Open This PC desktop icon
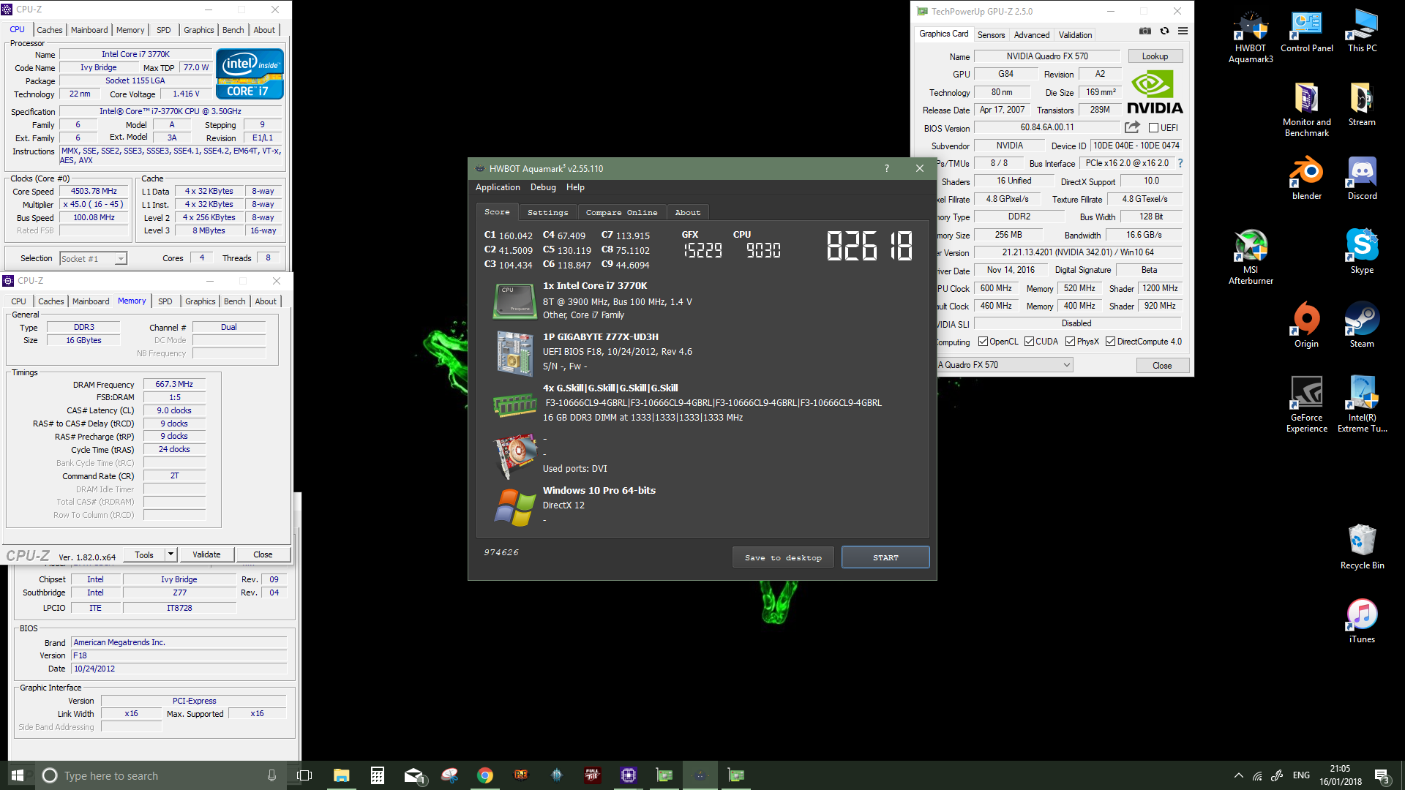Screen dimensions: 1405x790 coord(1362,32)
